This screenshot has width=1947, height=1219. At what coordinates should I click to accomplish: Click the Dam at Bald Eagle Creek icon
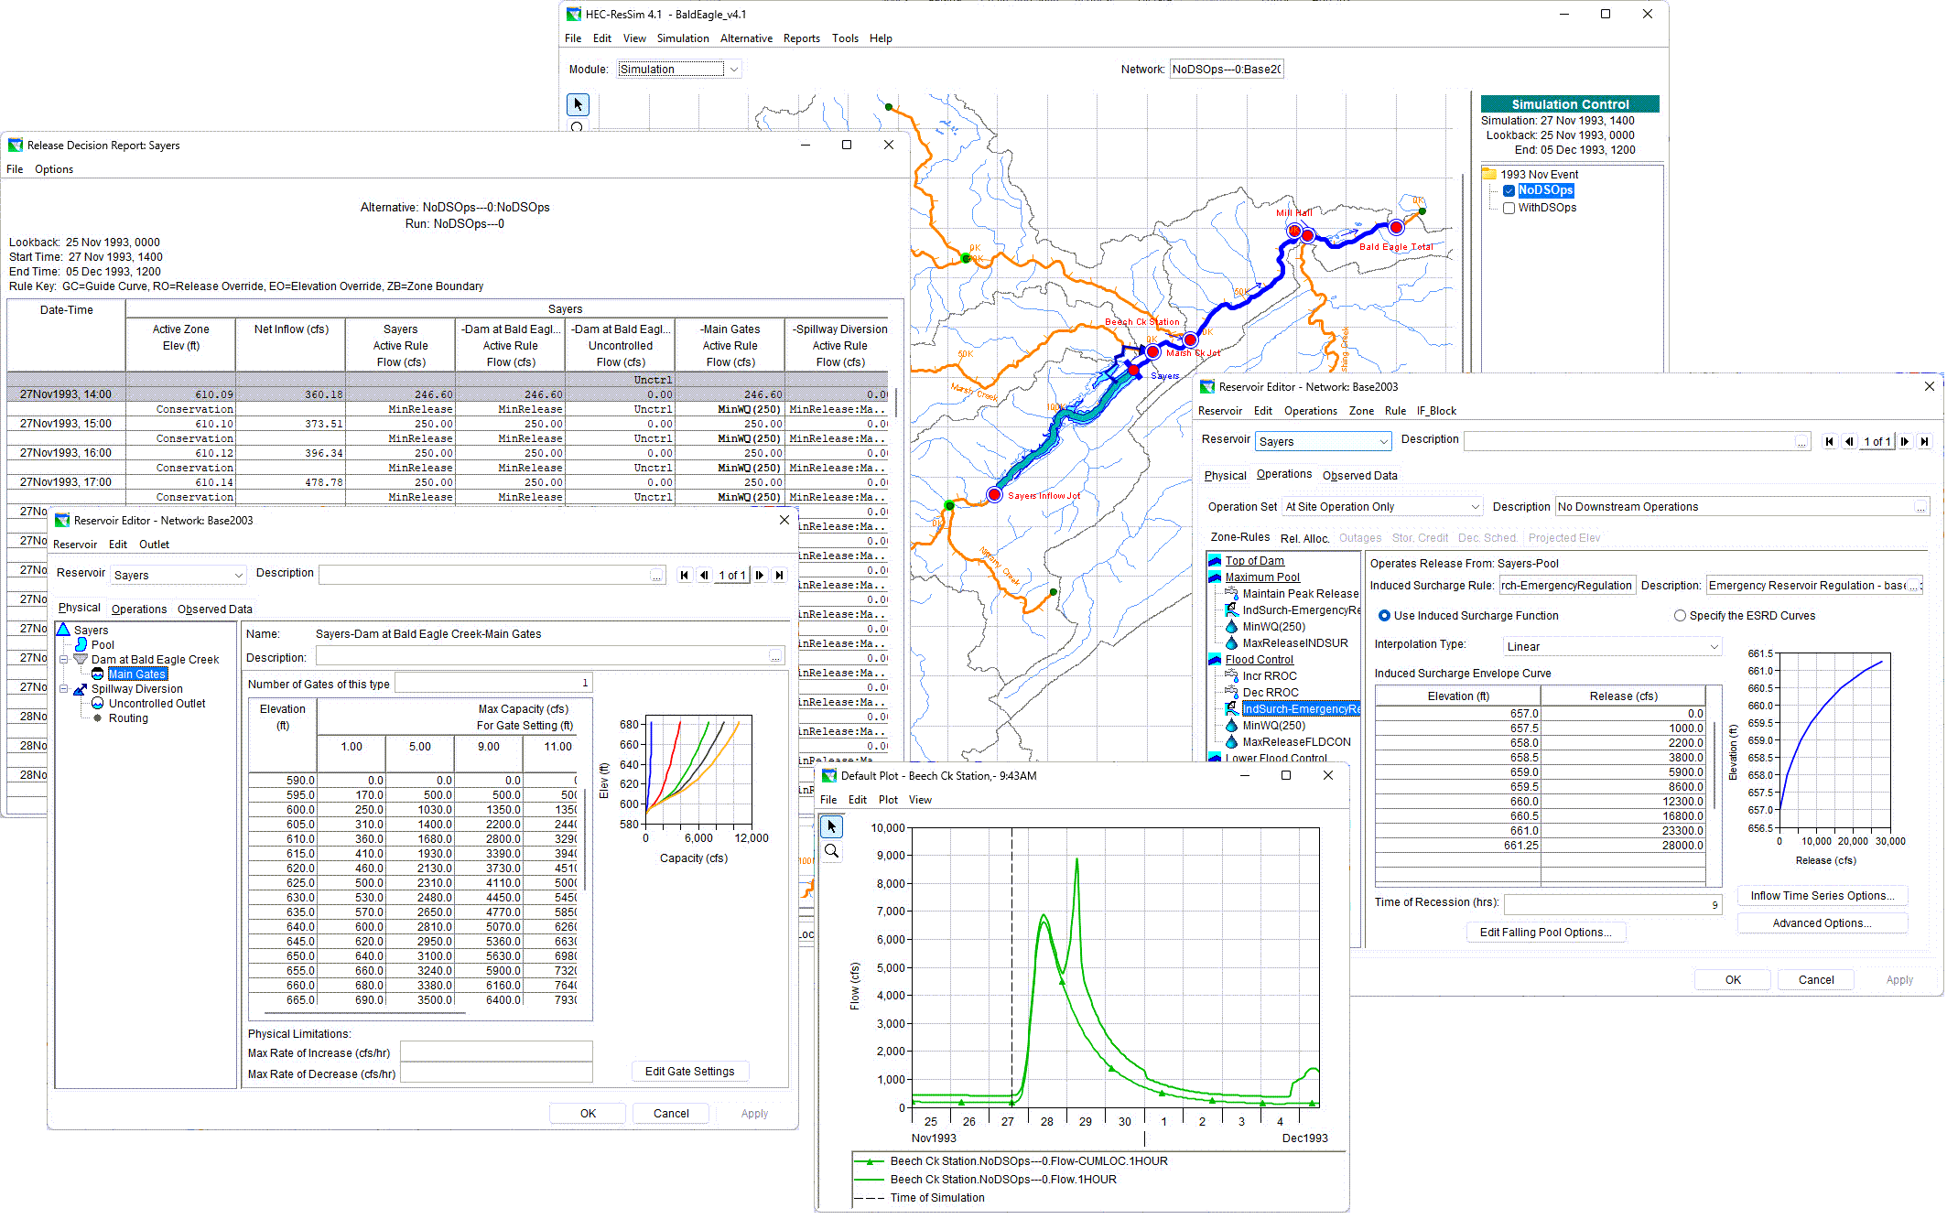point(81,659)
